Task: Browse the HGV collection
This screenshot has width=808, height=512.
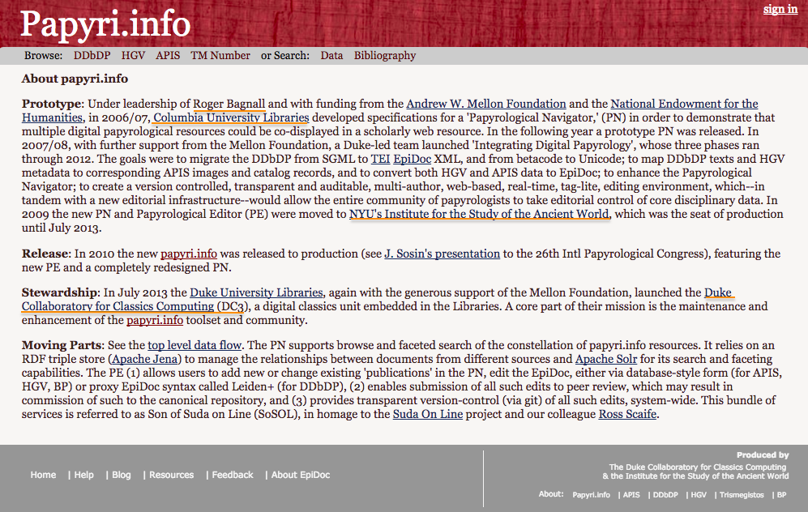Action: point(133,56)
